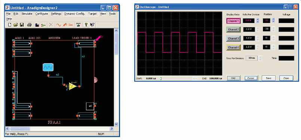Toggle Channel 2 display on oscilloscope
The width and height of the screenshot is (301, 140).
pyautogui.click(x=233, y=30)
